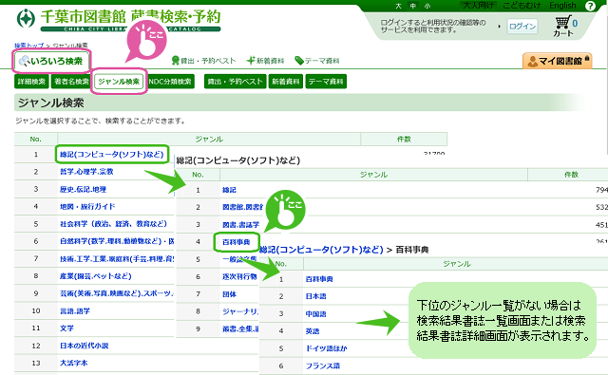Click green テーマ資料 tab button

coord(326,82)
